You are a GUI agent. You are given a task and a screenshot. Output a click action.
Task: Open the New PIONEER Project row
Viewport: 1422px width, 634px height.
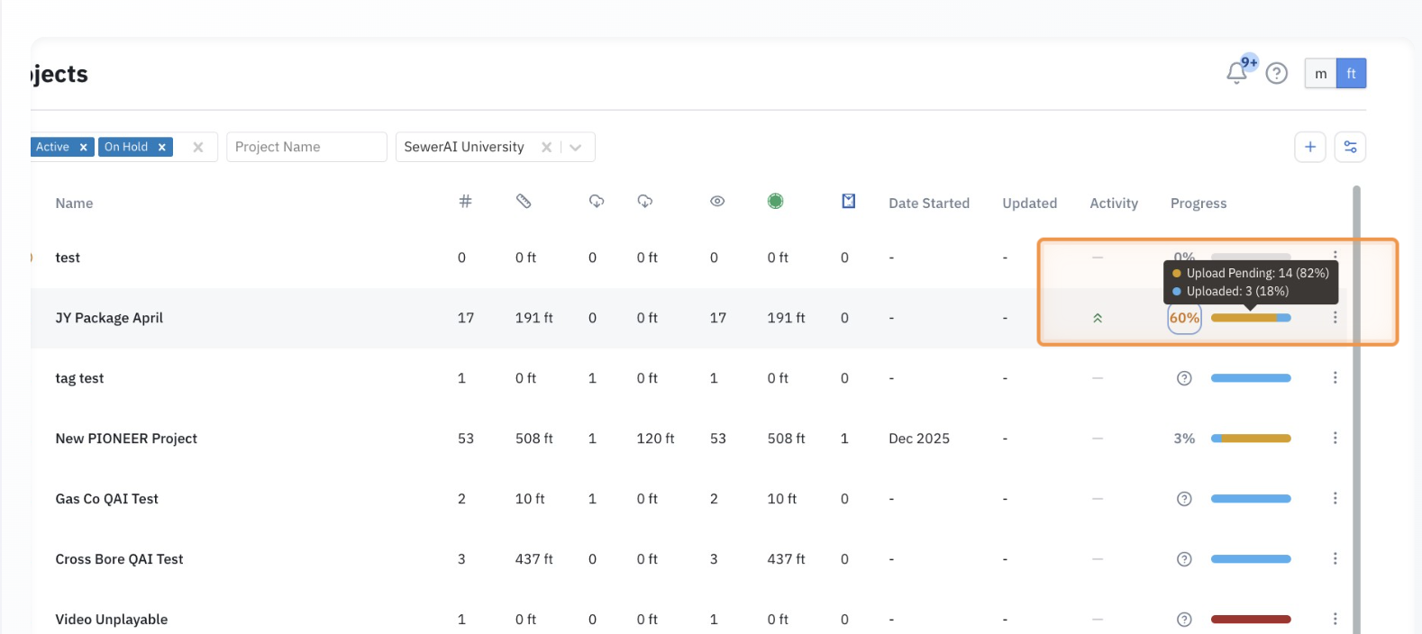(x=126, y=439)
